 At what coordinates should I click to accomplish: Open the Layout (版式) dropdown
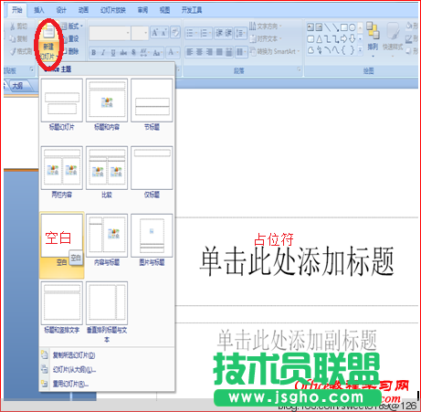click(x=72, y=26)
